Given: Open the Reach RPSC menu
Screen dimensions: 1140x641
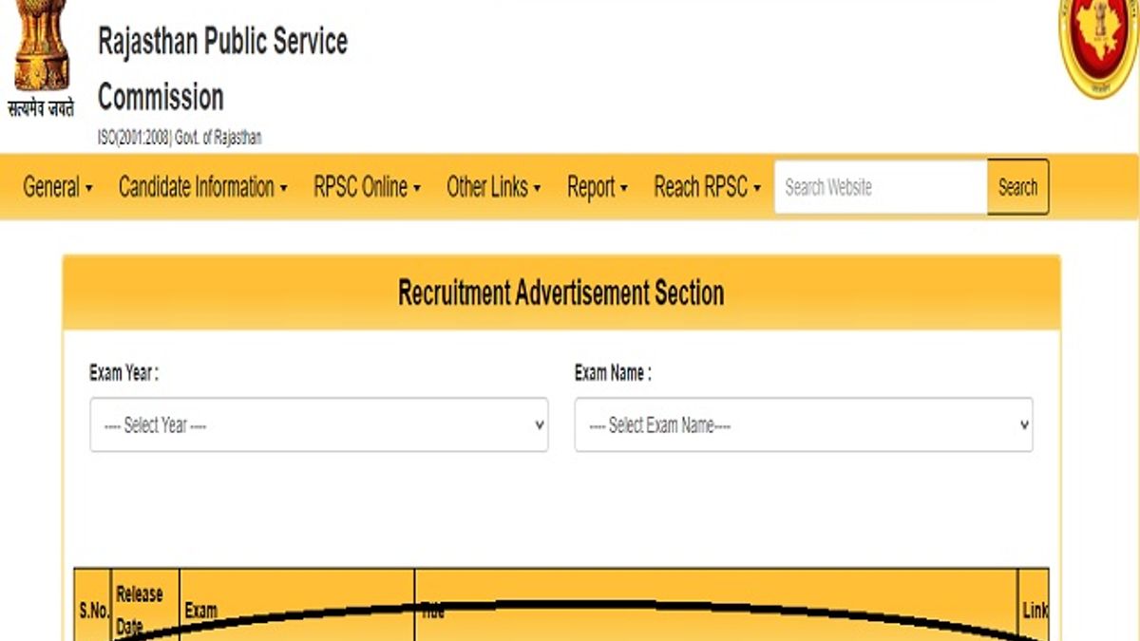Looking at the screenshot, I should click(x=708, y=187).
